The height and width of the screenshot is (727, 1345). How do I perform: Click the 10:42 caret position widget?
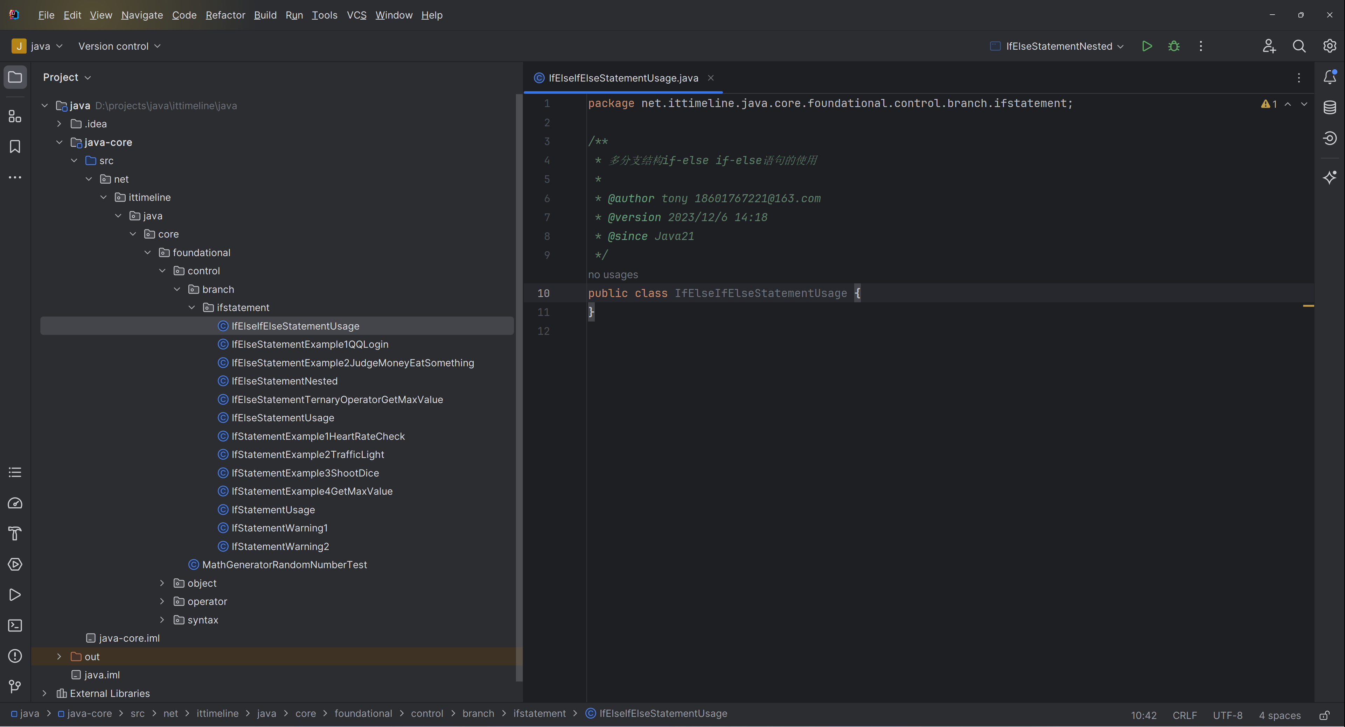[x=1143, y=715]
